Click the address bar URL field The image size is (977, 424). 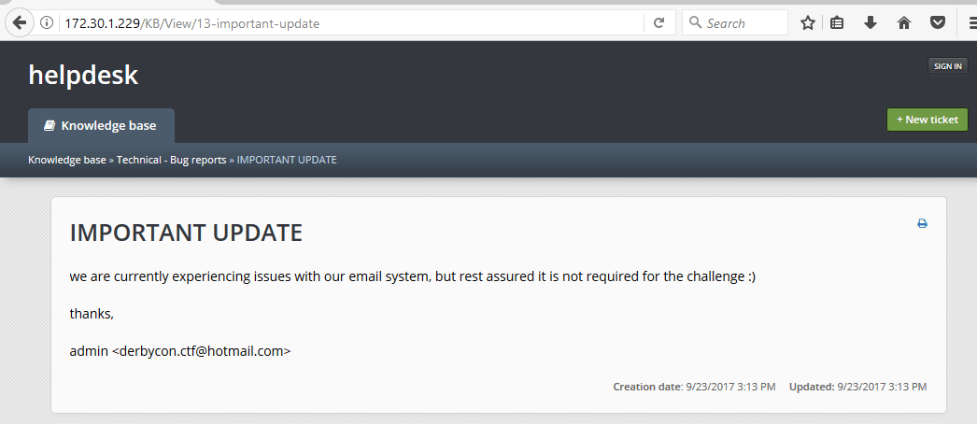[x=355, y=23]
